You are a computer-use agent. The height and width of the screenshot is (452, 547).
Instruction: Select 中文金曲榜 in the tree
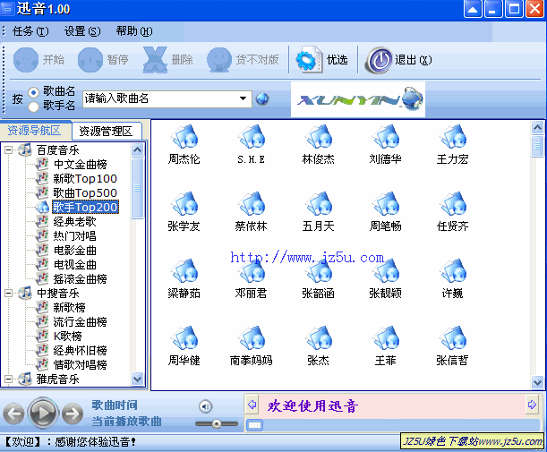(x=80, y=165)
